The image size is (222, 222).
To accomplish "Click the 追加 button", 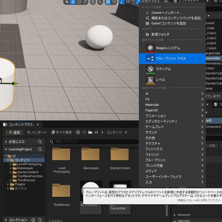I will pyautogui.click(x=14, y=132).
